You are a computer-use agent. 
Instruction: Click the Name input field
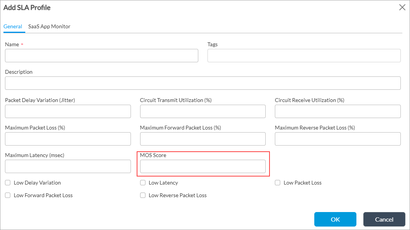pyautogui.click(x=101, y=55)
